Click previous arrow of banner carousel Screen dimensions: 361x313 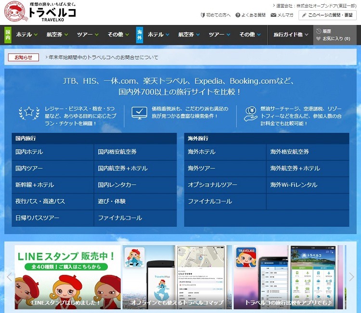[x=9, y=276]
